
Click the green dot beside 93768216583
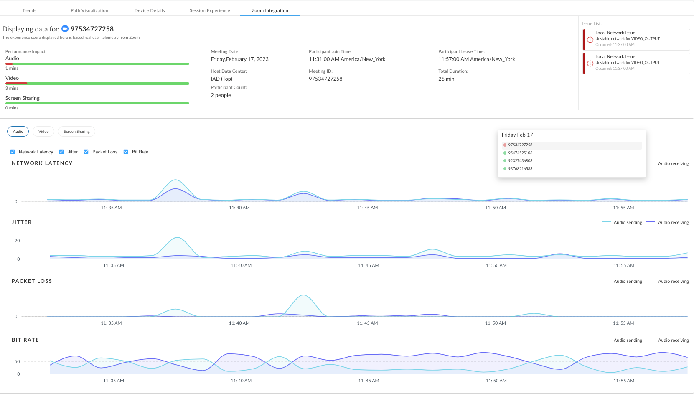(505, 169)
